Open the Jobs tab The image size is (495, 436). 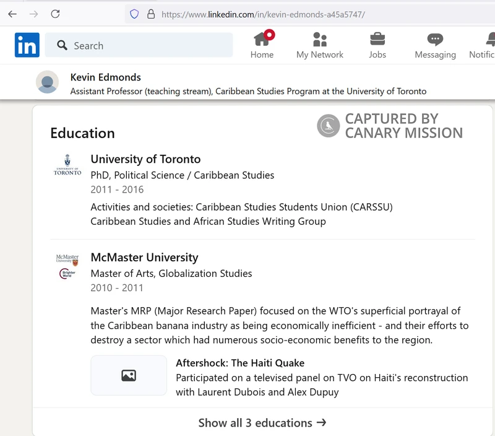tap(377, 45)
